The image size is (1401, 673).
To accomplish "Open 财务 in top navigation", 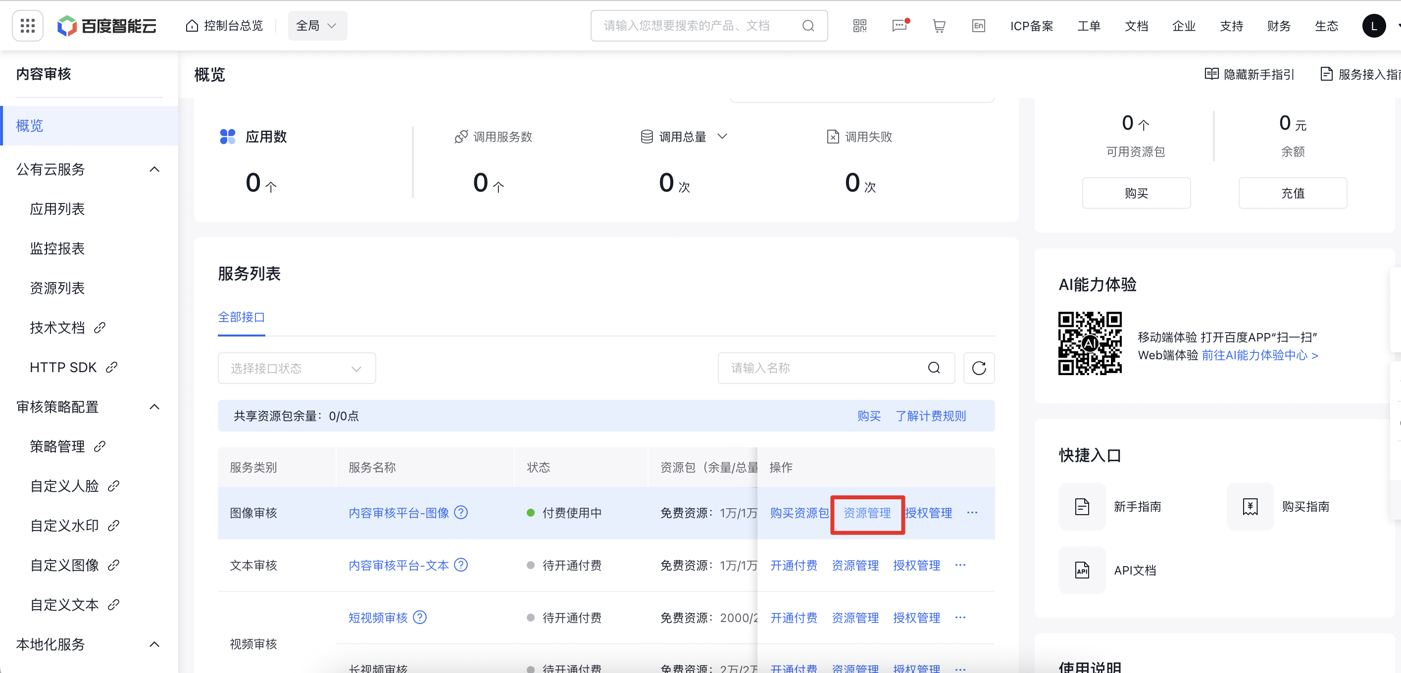I will pyautogui.click(x=1279, y=26).
